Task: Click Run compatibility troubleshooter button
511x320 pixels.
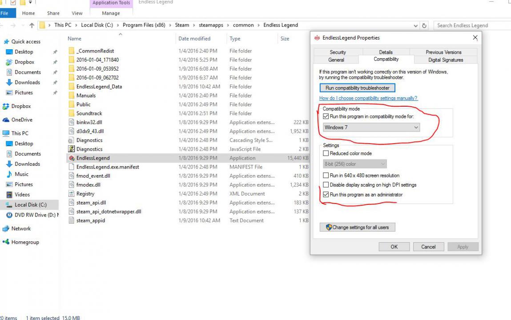Action: click(357, 88)
